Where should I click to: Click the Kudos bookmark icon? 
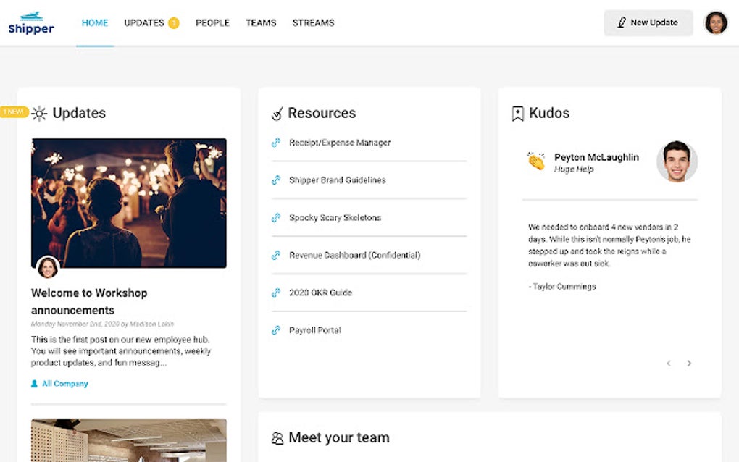click(x=517, y=114)
